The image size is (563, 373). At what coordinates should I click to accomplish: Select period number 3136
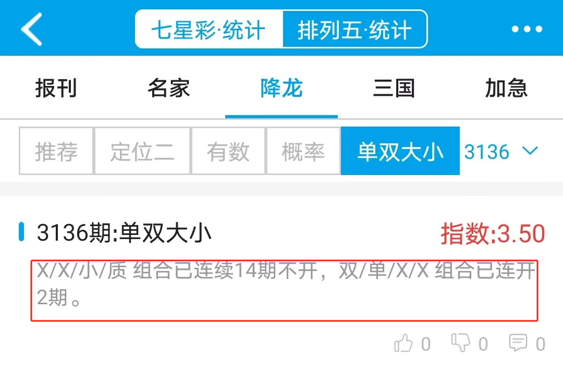click(x=486, y=152)
